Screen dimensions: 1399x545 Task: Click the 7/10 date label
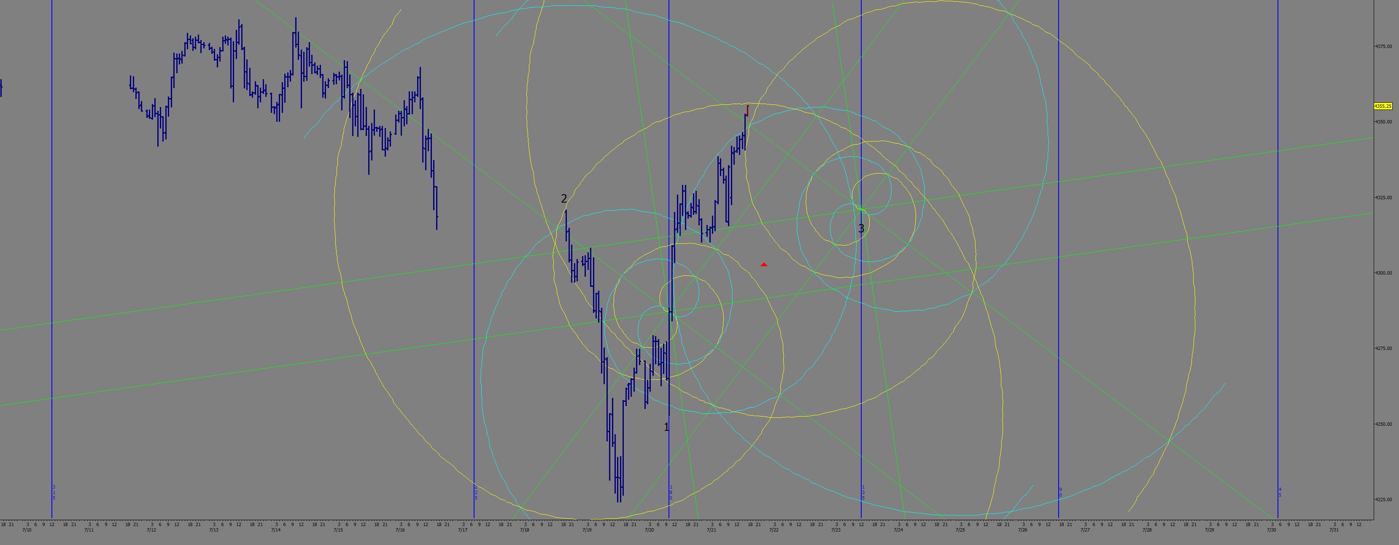pyautogui.click(x=27, y=530)
